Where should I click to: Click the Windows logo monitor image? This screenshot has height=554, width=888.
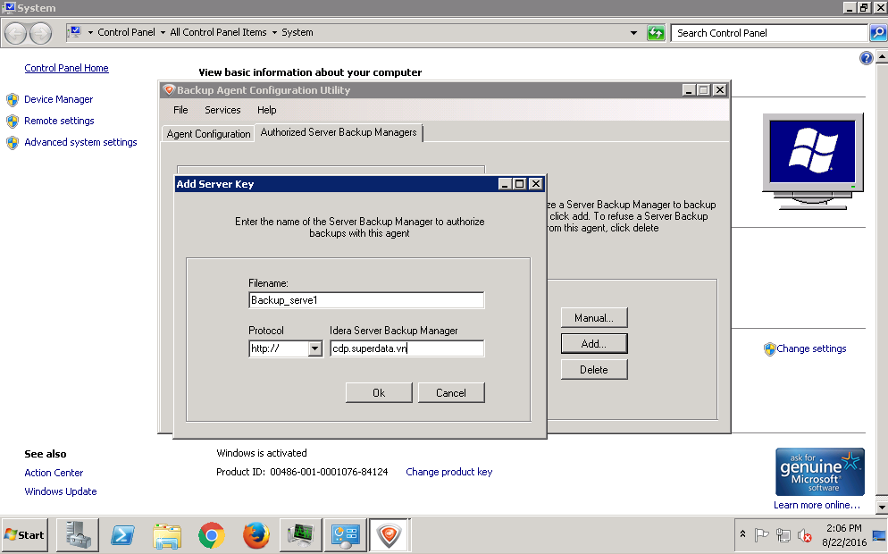pyautogui.click(x=813, y=162)
